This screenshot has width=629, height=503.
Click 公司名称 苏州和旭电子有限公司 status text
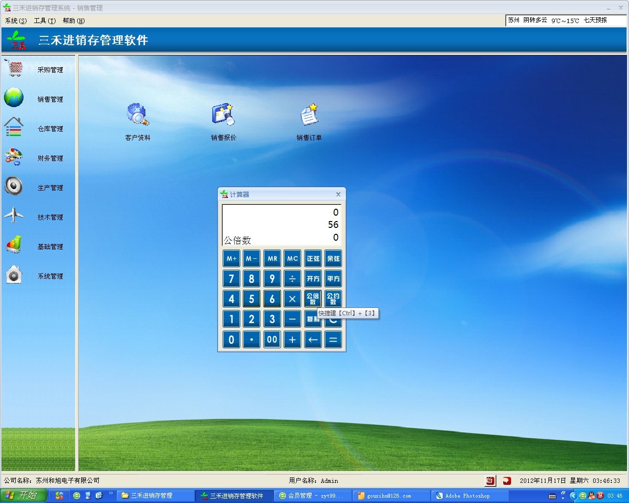52,480
